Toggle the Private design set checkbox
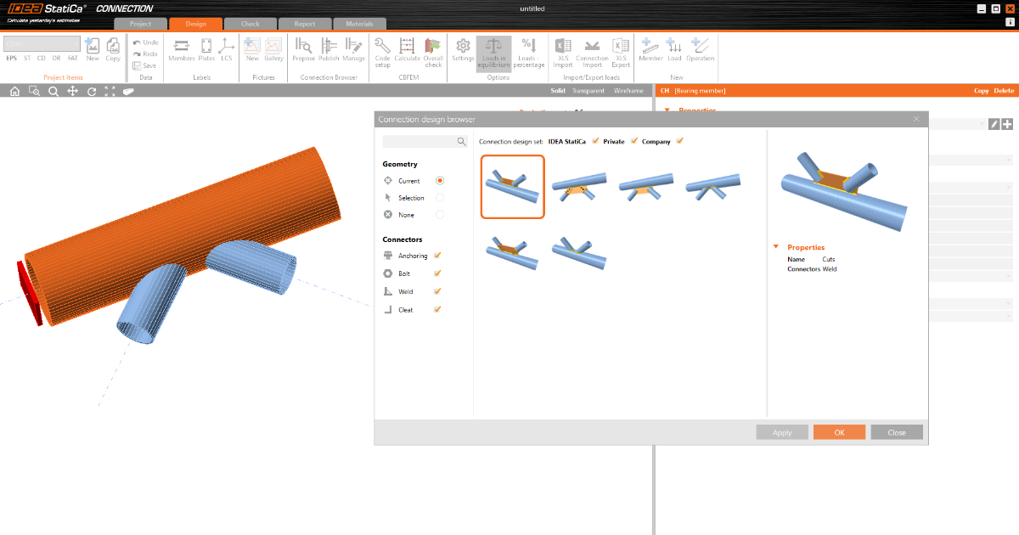Viewport: 1019px width, 535px height. point(633,141)
